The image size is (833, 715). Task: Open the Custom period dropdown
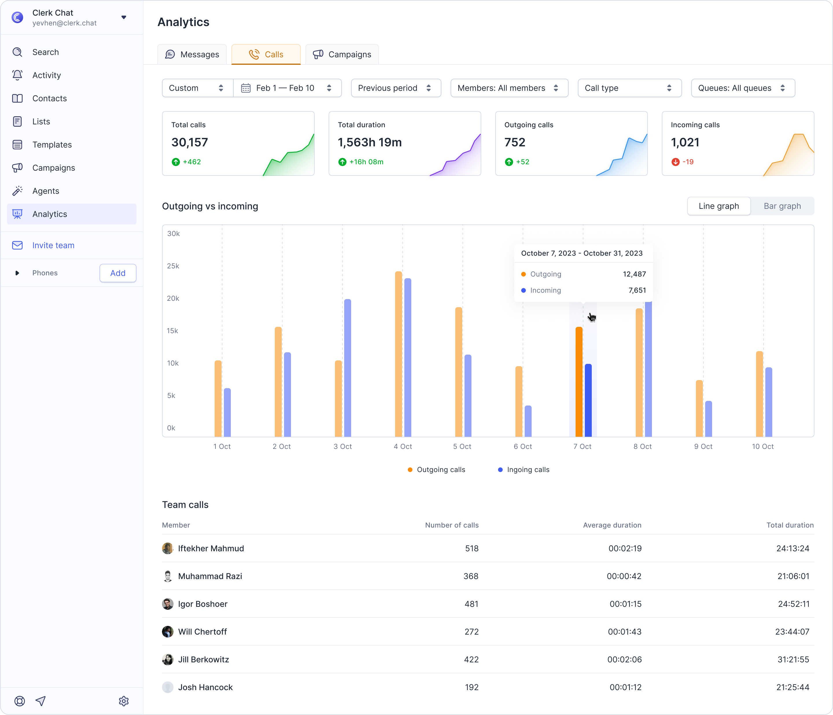pyautogui.click(x=197, y=88)
